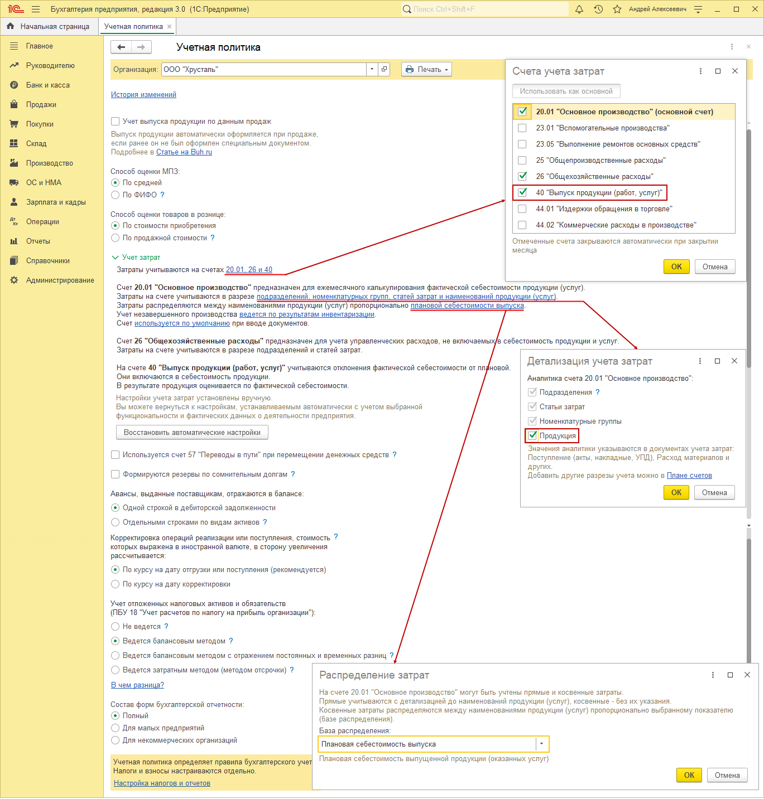
Task: Toggle Учет выпуска продукции по данным продаж
Action: click(x=116, y=122)
